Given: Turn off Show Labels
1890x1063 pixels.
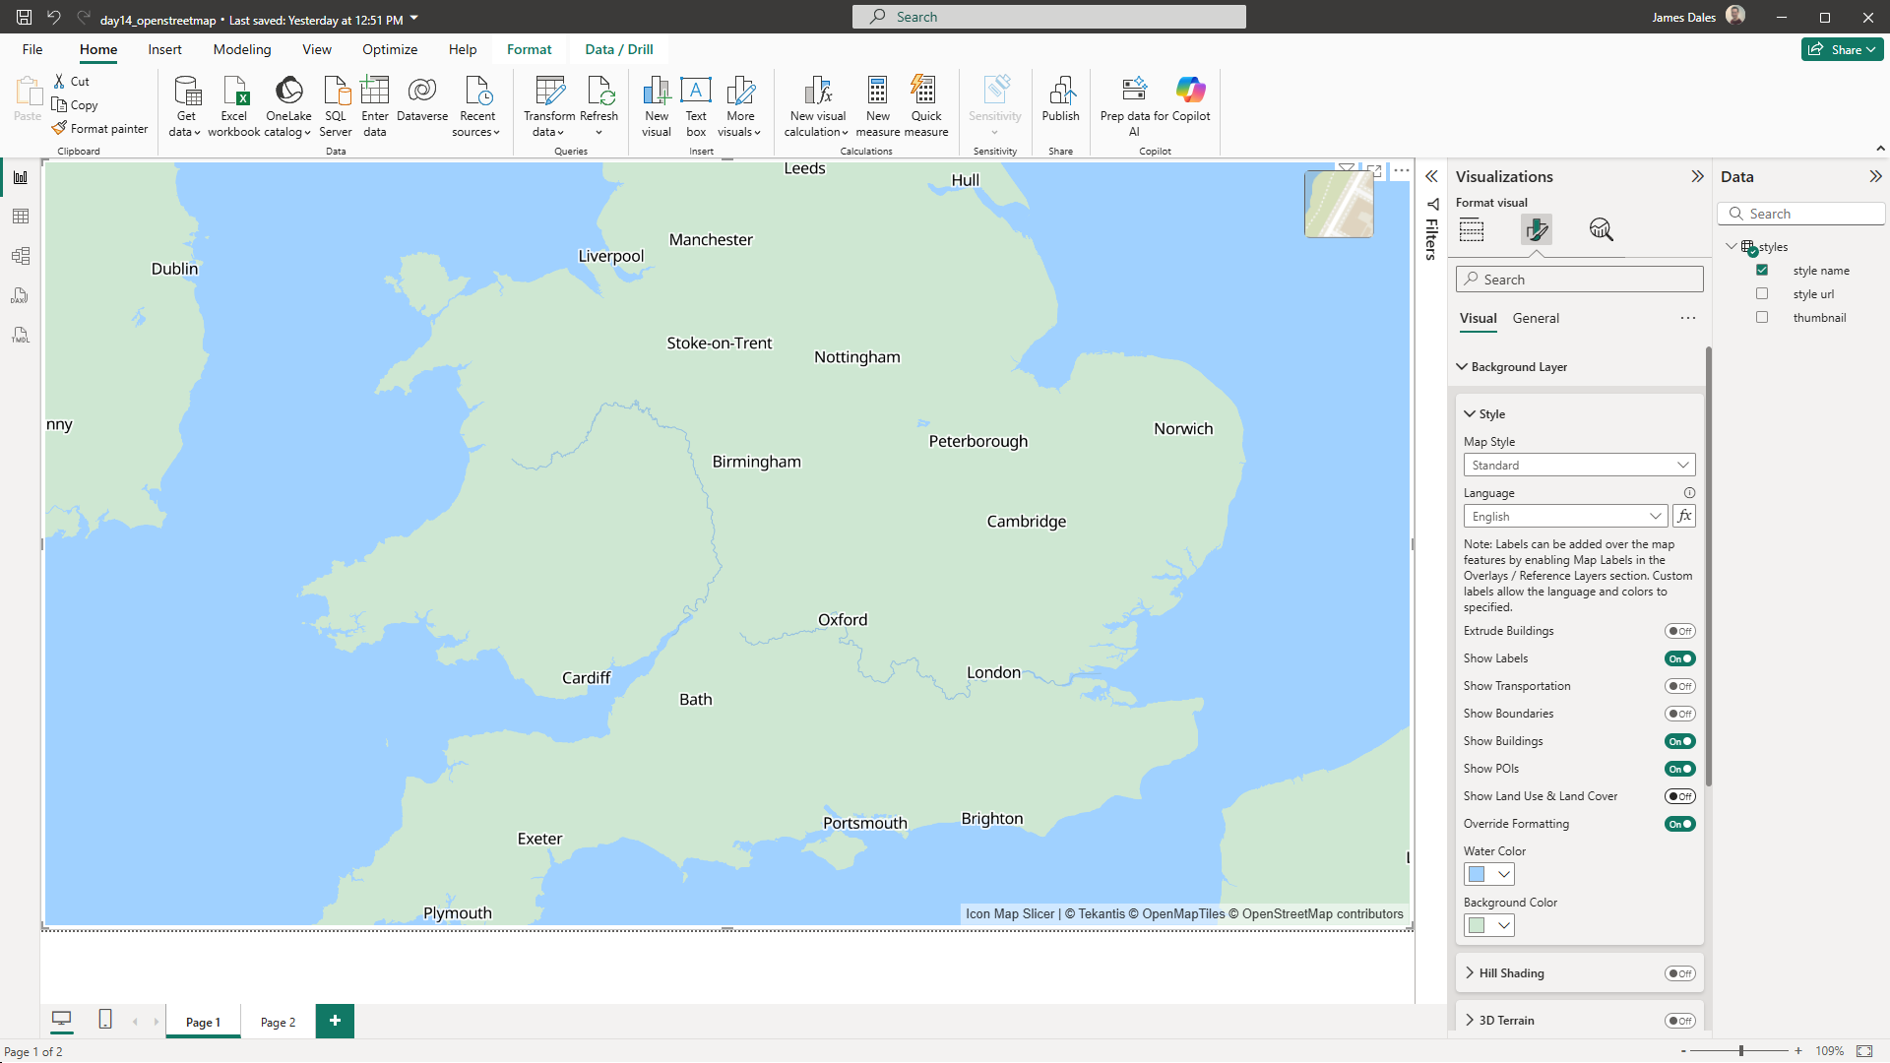Looking at the screenshot, I should pyautogui.click(x=1679, y=658).
